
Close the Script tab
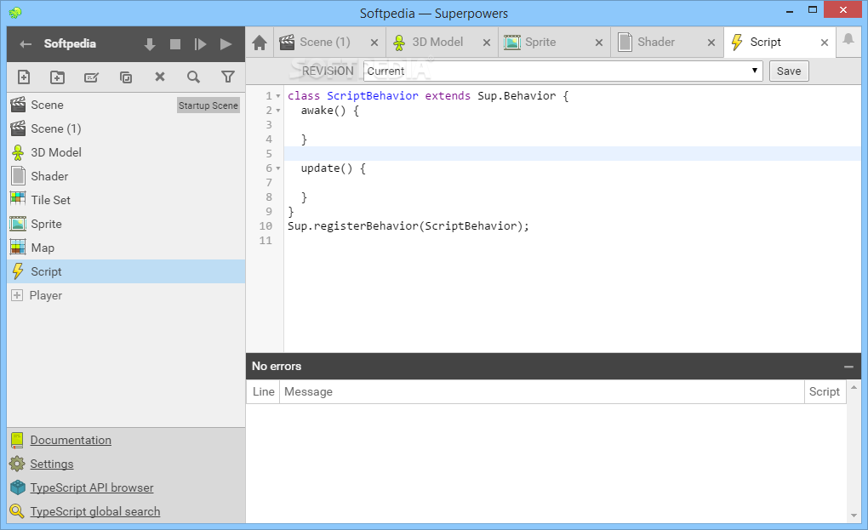coord(825,43)
